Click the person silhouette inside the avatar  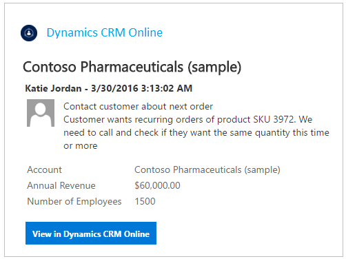[x=41, y=114]
